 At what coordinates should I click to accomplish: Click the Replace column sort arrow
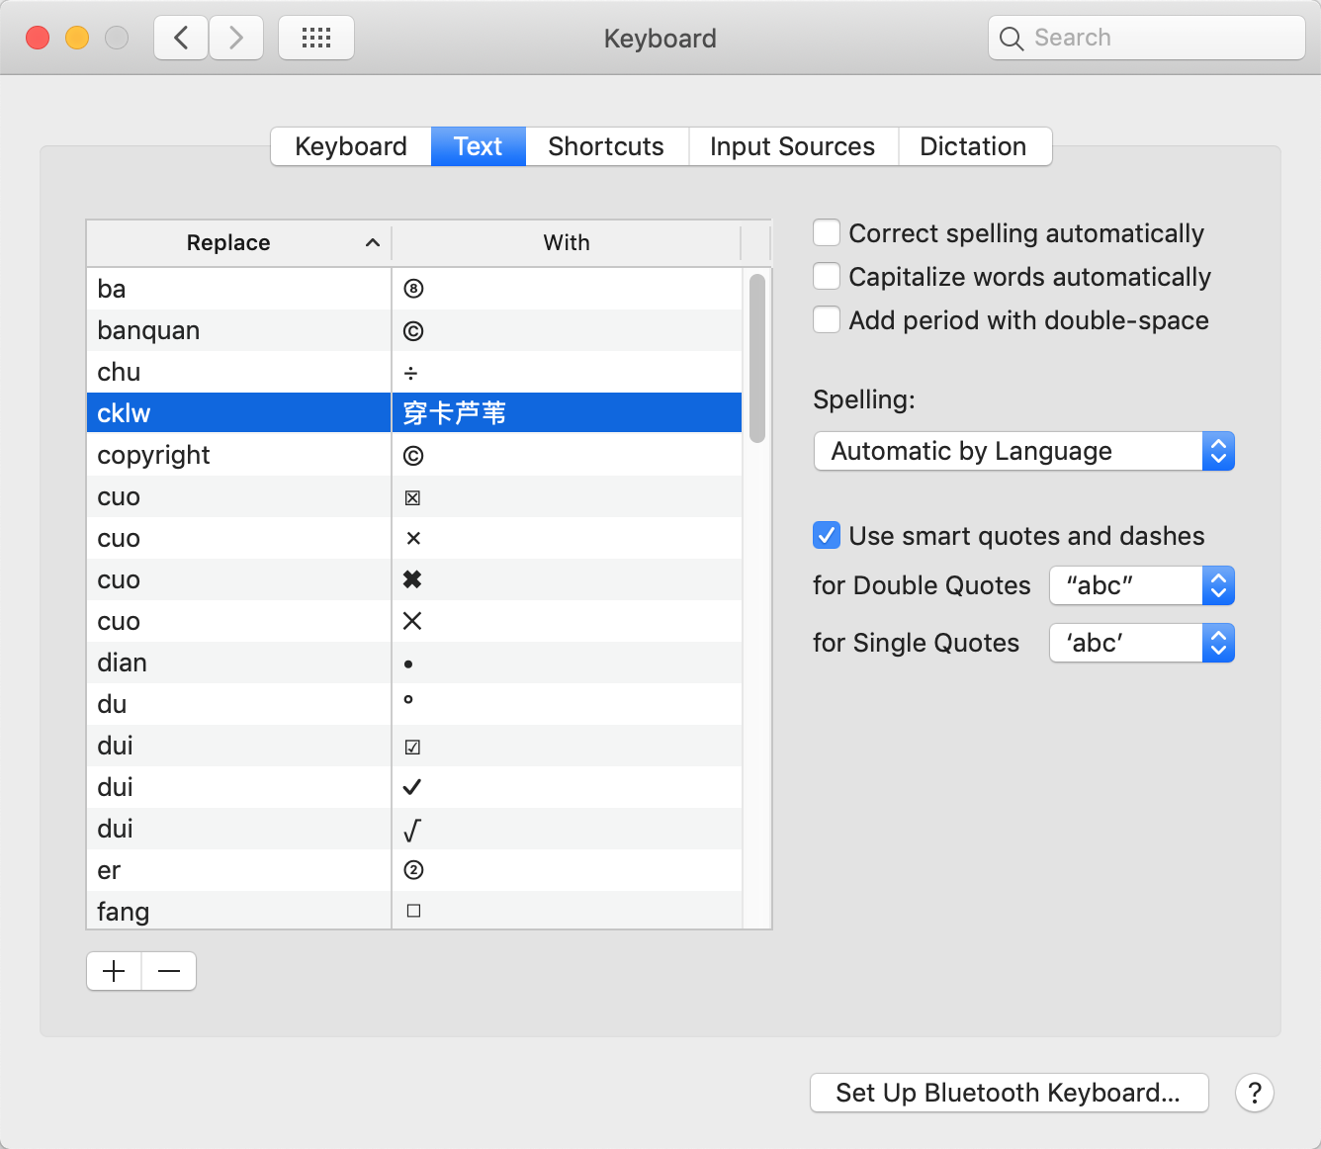(373, 243)
